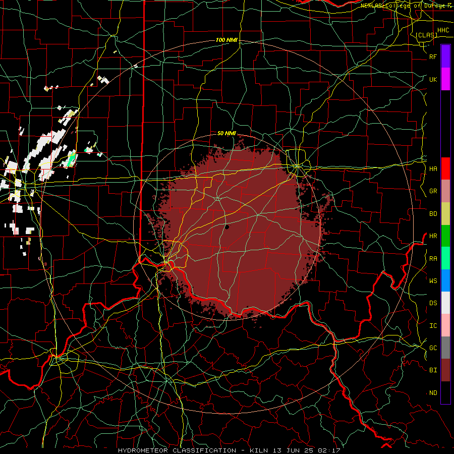Screen dimensions: 454x454
Task: Click the "HHC" product label
Action: [443, 30]
